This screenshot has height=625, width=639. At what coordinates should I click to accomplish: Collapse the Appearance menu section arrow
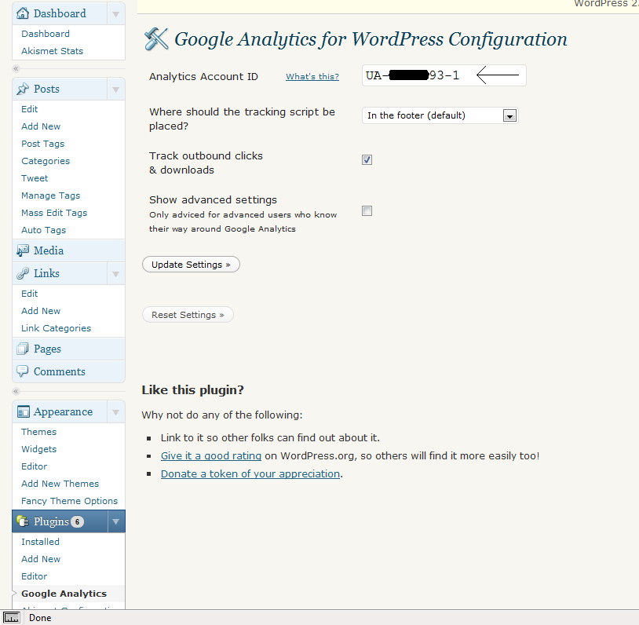tap(115, 412)
